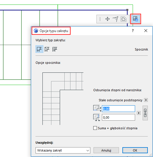Click the first offset field with 0,00 selected
Image resolution: width=153 pixels, height=157 pixels.
tap(118, 109)
